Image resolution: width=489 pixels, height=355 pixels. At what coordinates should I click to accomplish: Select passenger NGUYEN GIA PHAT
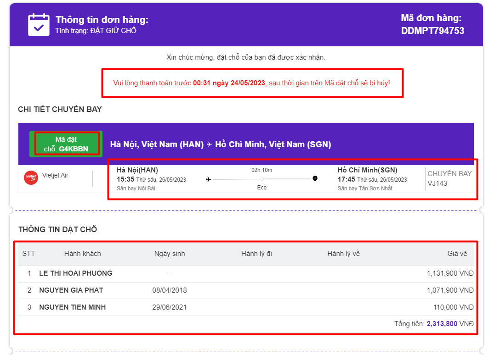point(71,290)
